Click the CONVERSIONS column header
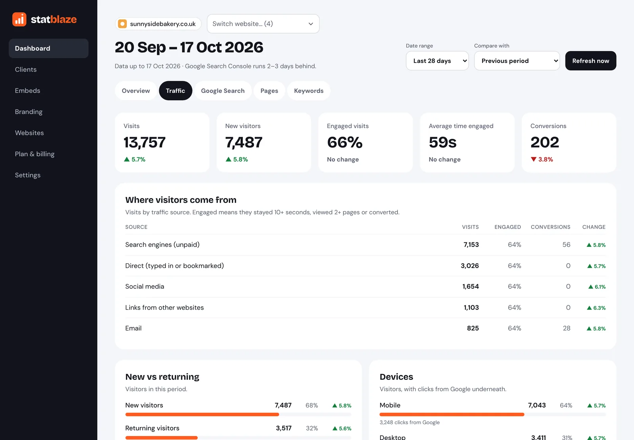This screenshot has width=634, height=440. tap(550, 227)
